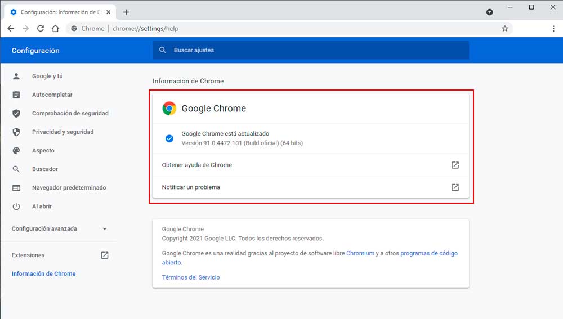Open Al abrir settings

[x=42, y=206]
